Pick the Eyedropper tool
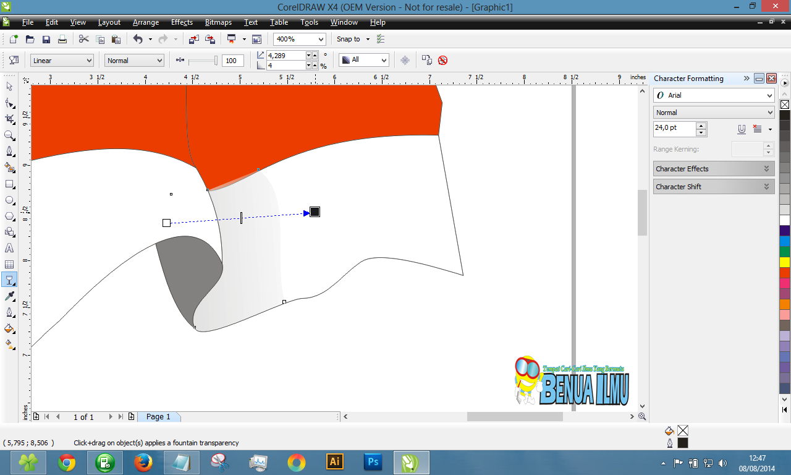 tap(9, 296)
